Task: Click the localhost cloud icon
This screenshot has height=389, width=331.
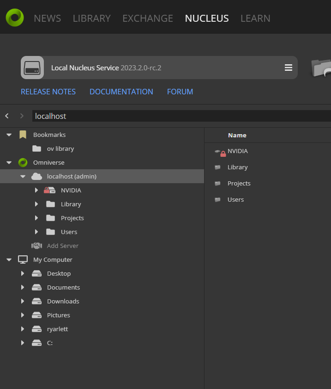Action: tap(36, 176)
